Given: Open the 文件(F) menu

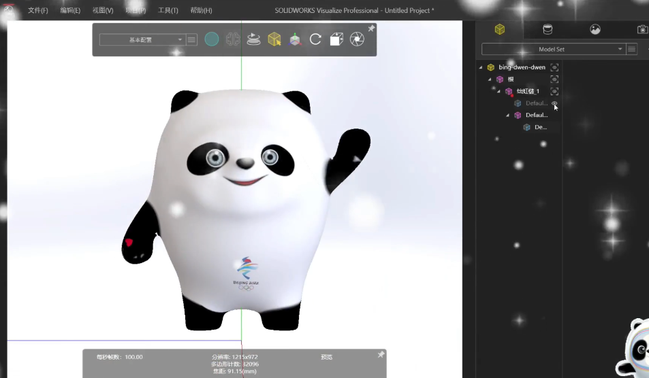Looking at the screenshot, I should coord(37,10).
